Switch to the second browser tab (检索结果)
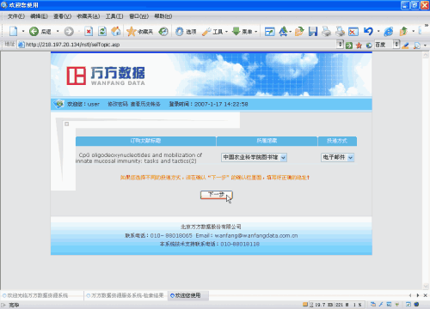This screenshot has width=430, height=309. [x=126, y=295]
